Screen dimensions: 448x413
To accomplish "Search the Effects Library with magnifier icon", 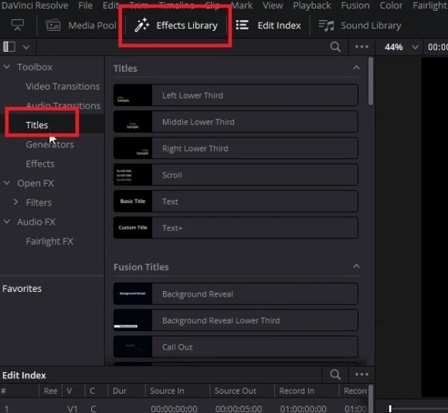I will click(335, 47).
